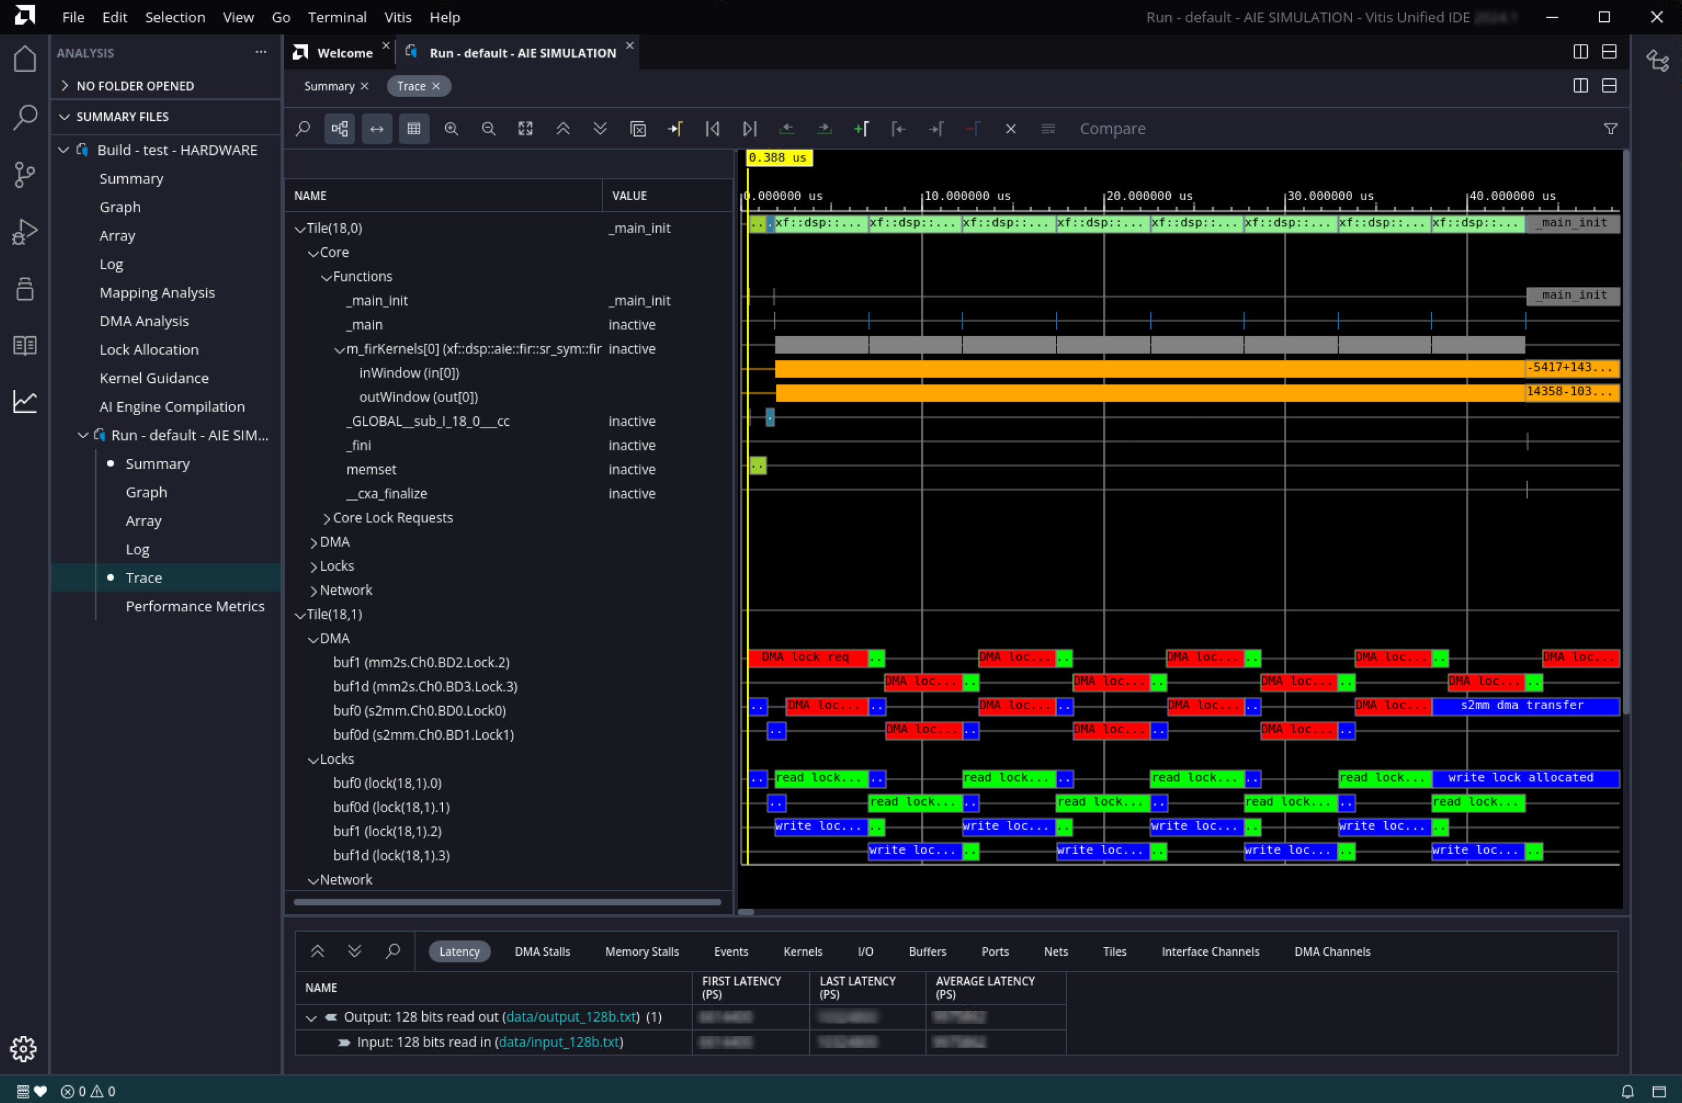1682x1103 pixels.
Task: Toggle the fit-width arrows button
Action: [x=377, y=128]
